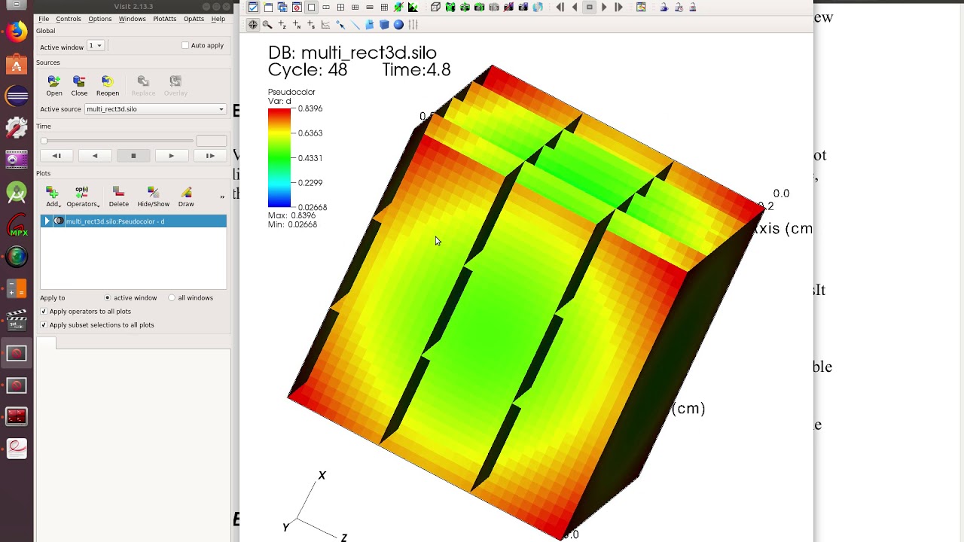Enable the Plane tool in toolbar
The height and width of the screenshot is (542, 964).
pos(369,25)
